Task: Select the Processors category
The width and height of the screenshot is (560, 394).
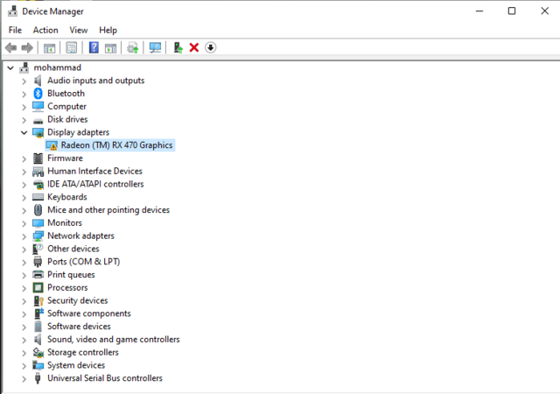Action: 67,287
